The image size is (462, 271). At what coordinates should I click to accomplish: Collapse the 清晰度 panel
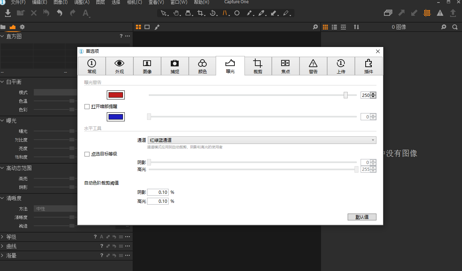pos(2,198)
